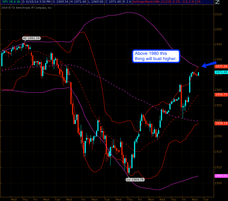Click the magenta 1904.55 price tag
Image resolution: width=228 pixels, height=201 pixels.
pyautogui.click(x=221, y=175)
